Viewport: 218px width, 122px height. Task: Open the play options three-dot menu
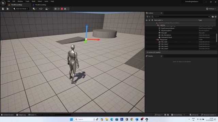point(68,9)
